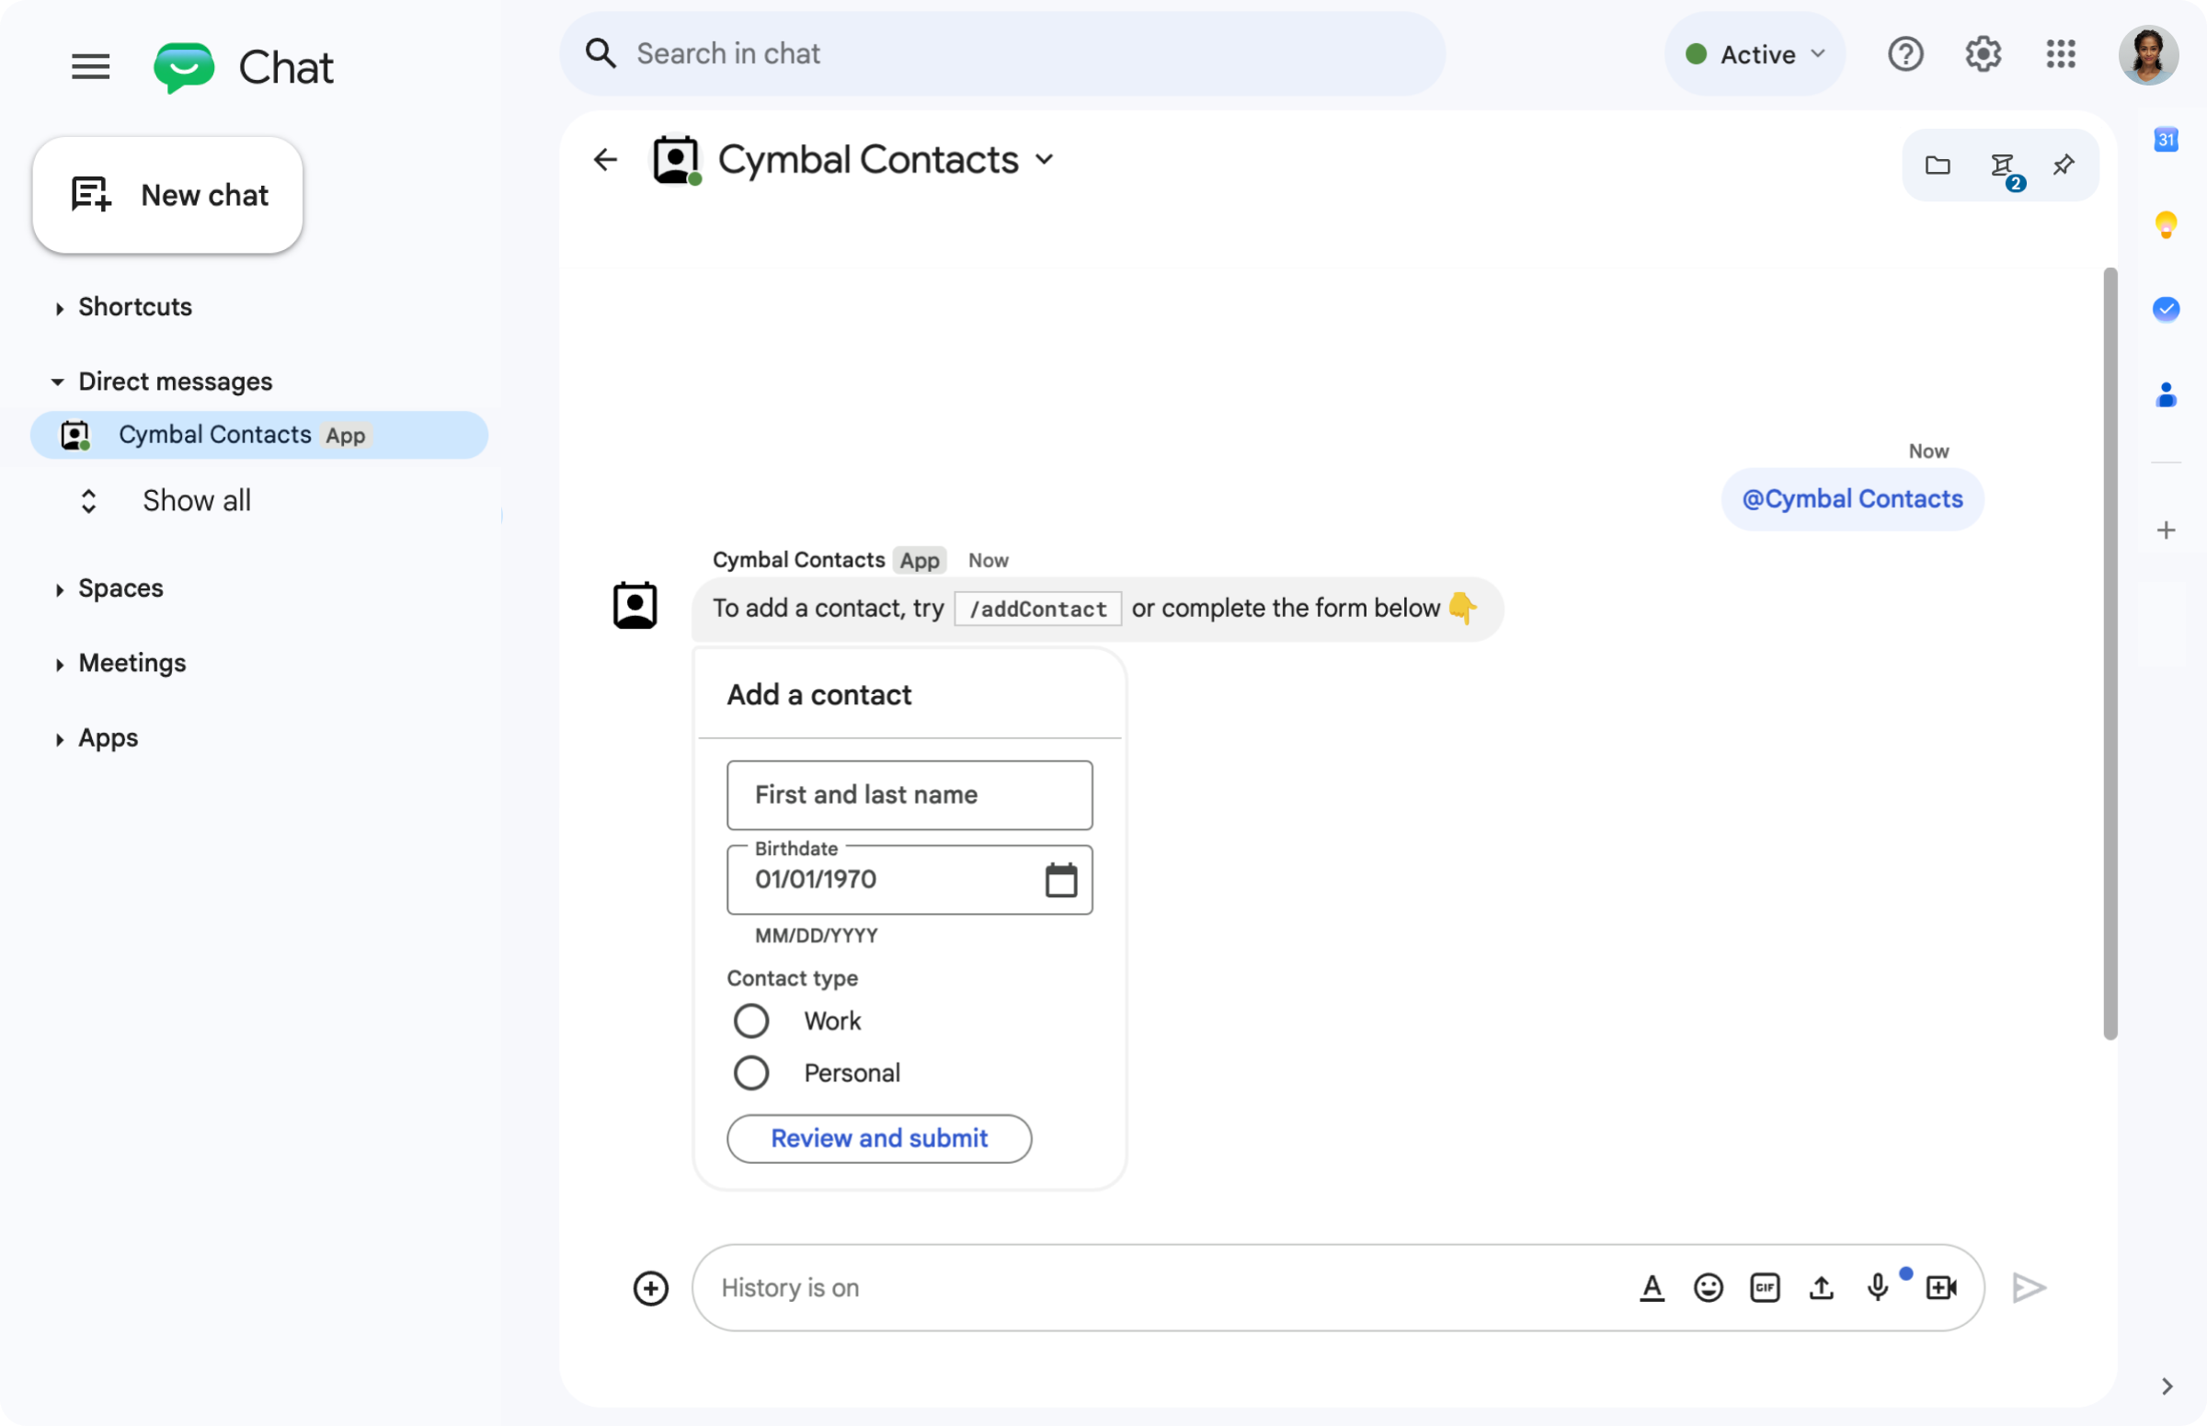Focus the Search in chat field
Image resolution: width=2207 pixels, height=1426 pixels.
pos(1002,53)
